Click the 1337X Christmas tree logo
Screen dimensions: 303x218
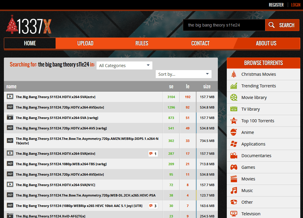point(29,25)
